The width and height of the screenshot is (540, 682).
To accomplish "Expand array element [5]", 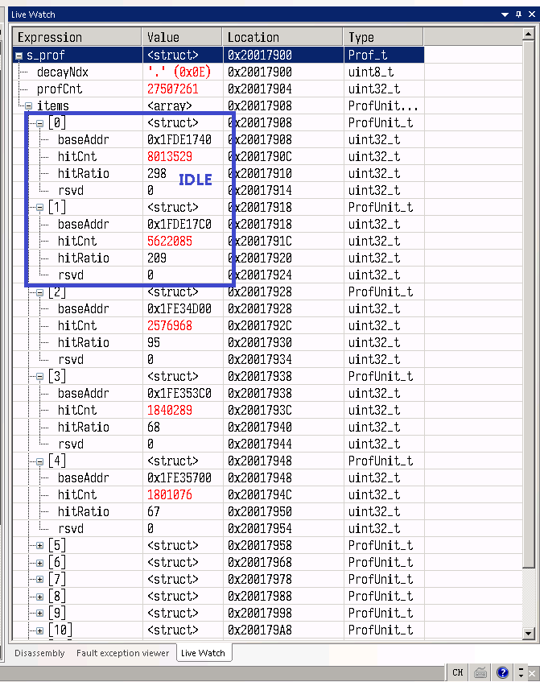I will pyautogui.click(x=40, y=546).
